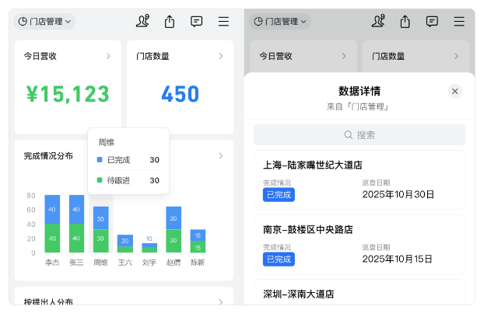The image size is (491, 317).
Task: Expand the 完成情况分布 chart chevron
Action: tap(220, 155)
